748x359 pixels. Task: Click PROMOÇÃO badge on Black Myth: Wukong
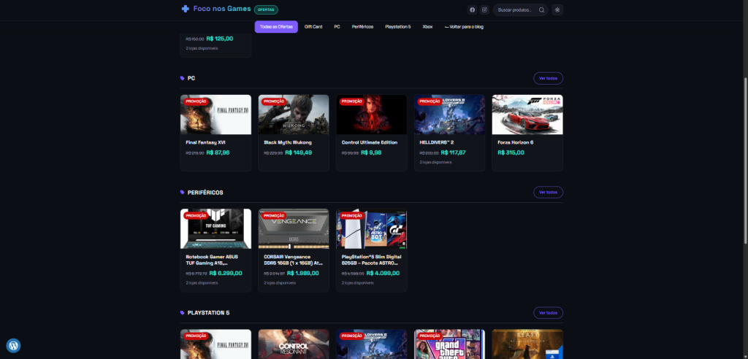[274, 101]
